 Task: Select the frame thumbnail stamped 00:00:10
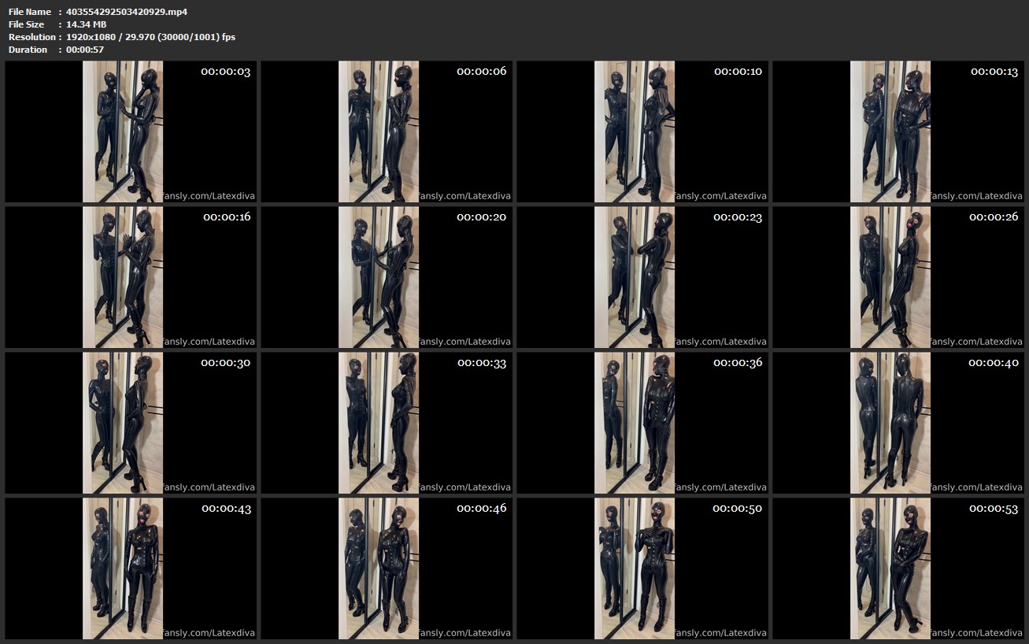click(642, 131)
